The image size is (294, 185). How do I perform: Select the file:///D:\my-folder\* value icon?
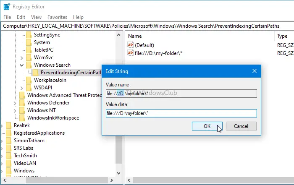(x=131, y=53)
